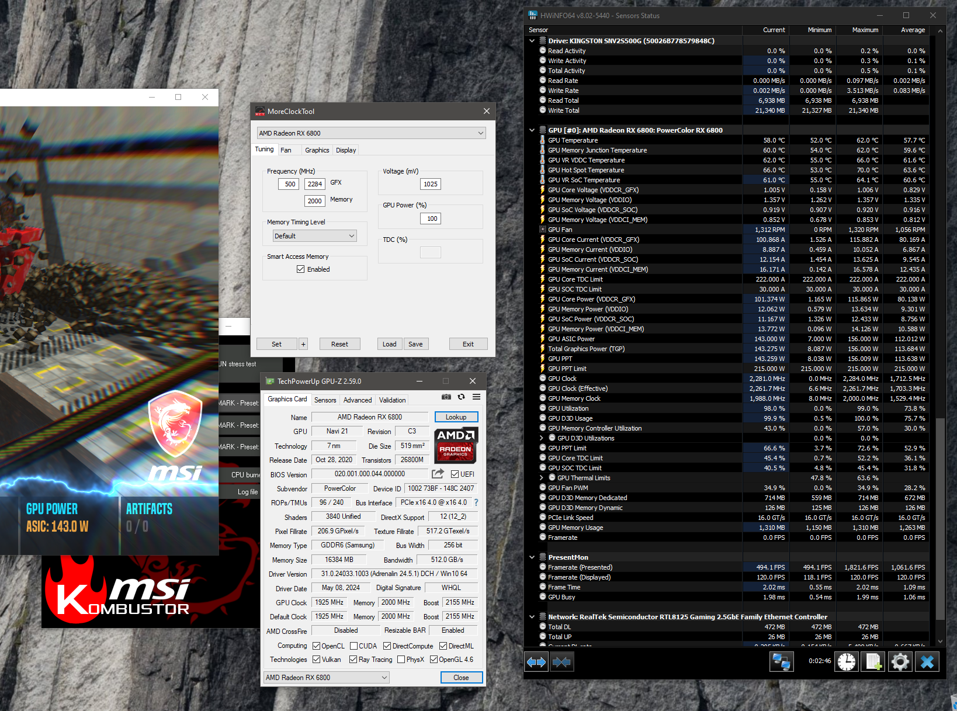Screen dimensions: 957x711
Task: Click Set button in MoreClockTool
Action: click(x=277, y=344)
